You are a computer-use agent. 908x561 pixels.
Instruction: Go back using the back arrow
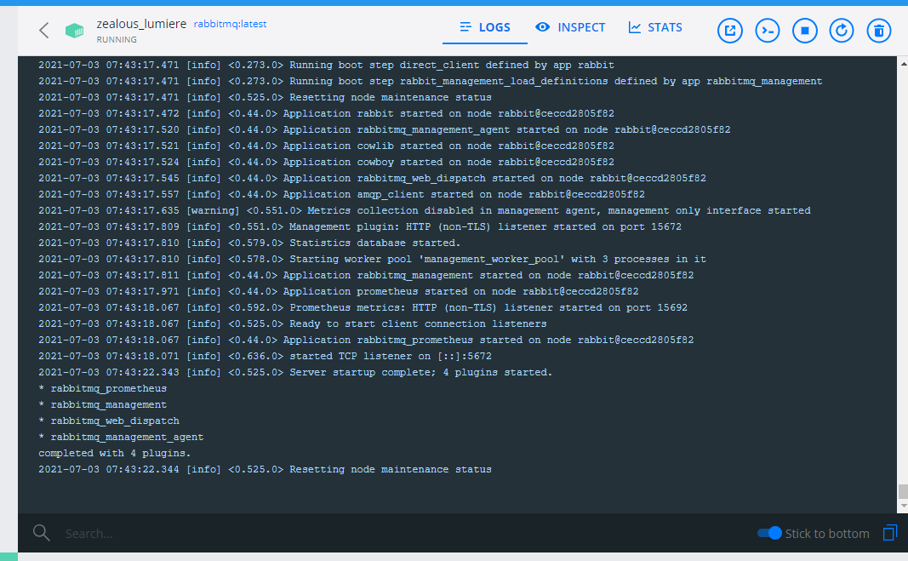43,30
